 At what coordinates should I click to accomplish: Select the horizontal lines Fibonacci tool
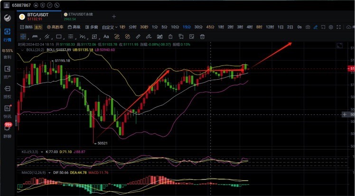point(71,37)
